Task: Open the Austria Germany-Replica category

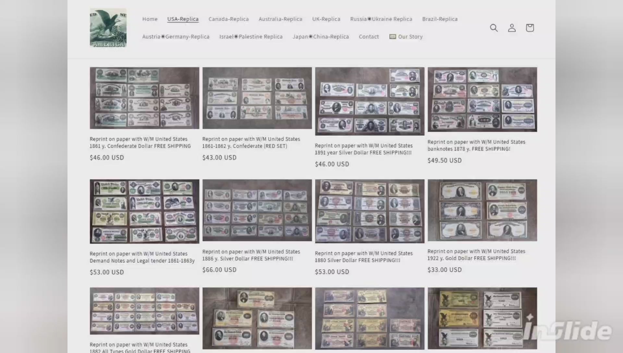Action: (176, 37)
